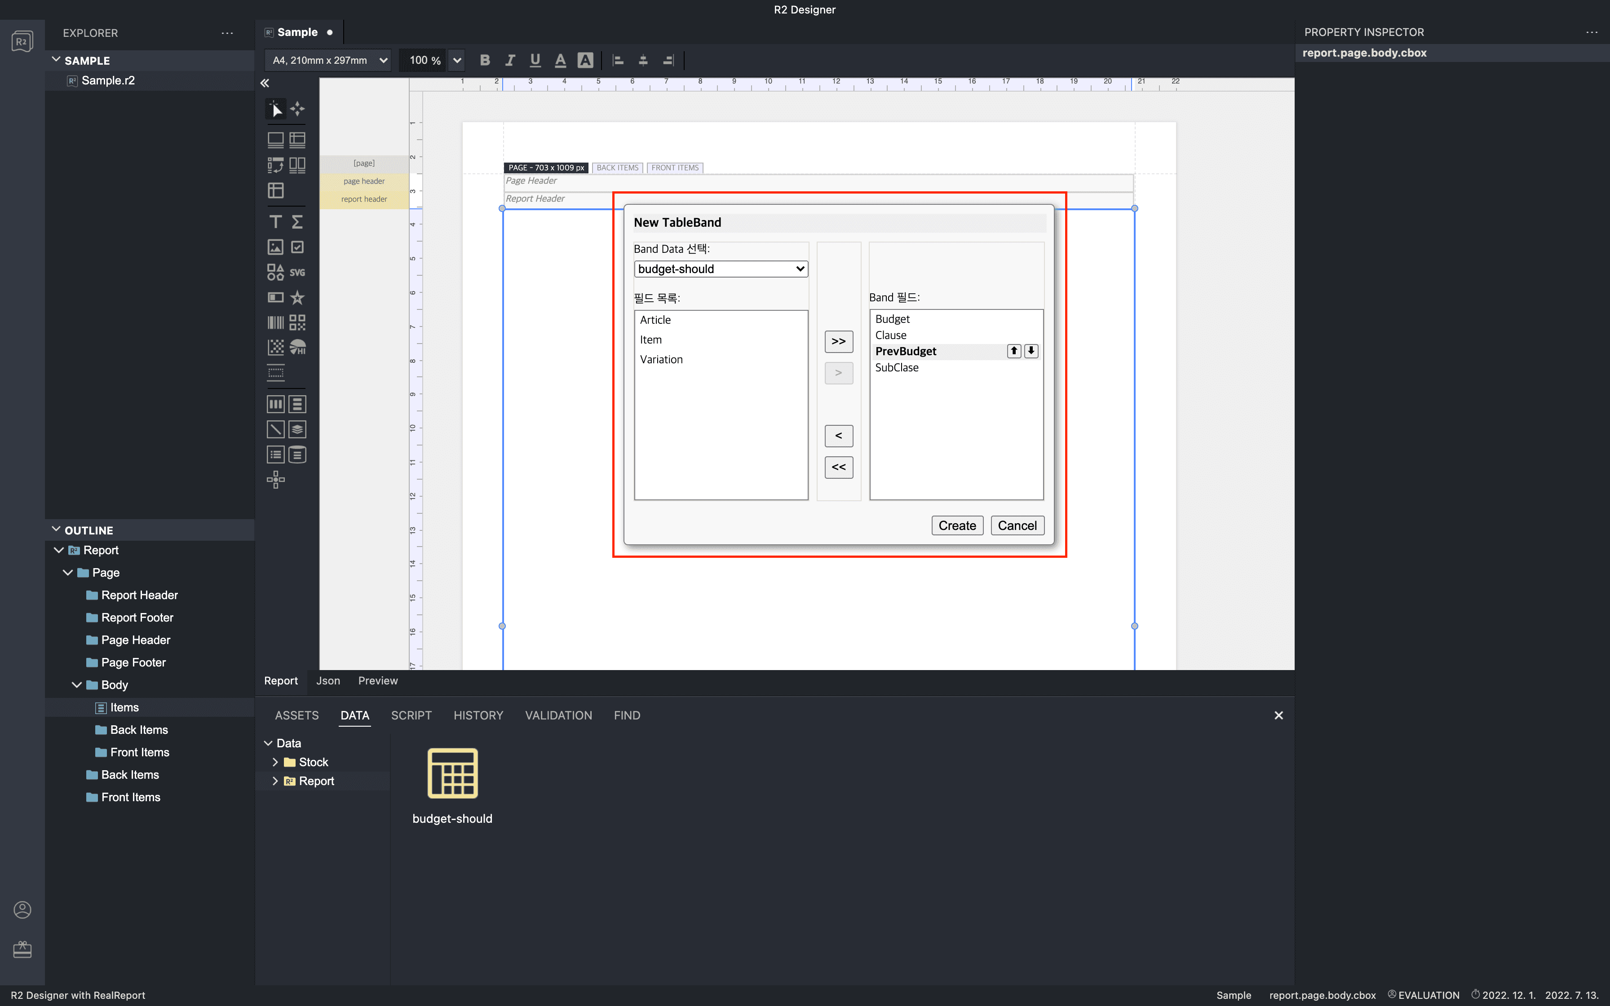Screen dimensions: 1610x1006
Task: Collapse the Data tree root
Action: click(x=268, y=743)
